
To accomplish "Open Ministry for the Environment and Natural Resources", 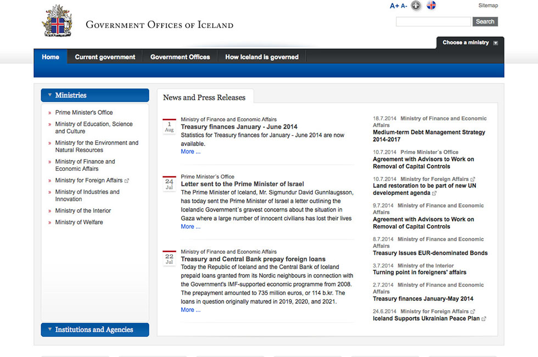I will click(97, 147).
